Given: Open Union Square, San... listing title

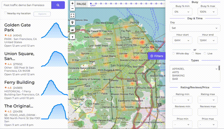Looking at the screenshot, I should (19, 56).
